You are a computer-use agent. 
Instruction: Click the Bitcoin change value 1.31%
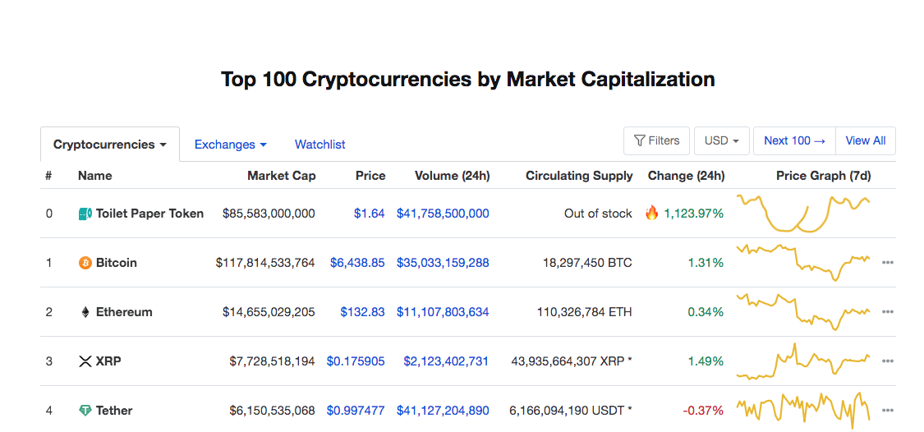point(706,263)
